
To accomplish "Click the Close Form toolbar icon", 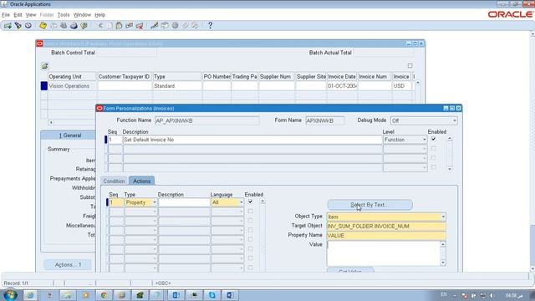I will click(84, 26).
